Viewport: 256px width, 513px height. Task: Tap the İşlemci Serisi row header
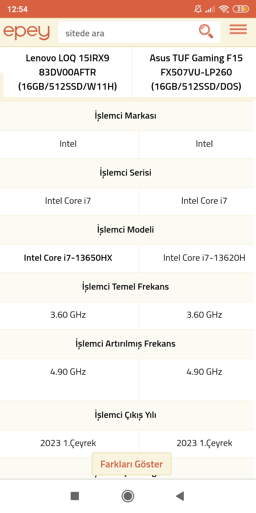[x=126, y=173]
